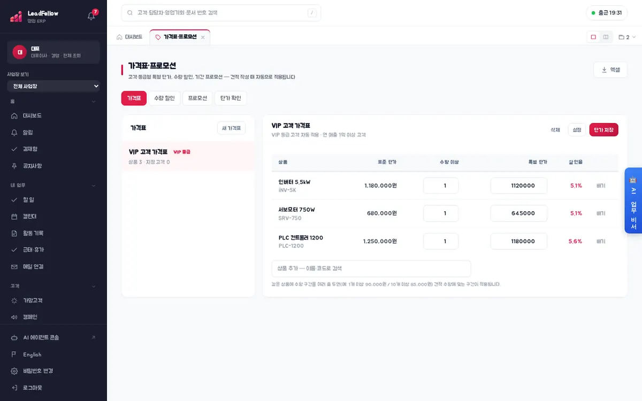Open the 전체 사업장 dropdown

pos(53,86)
